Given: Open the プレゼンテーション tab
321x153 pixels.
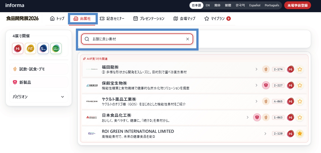Looking at the screenshot, I should pyautogui.click(x=149, y=19).
